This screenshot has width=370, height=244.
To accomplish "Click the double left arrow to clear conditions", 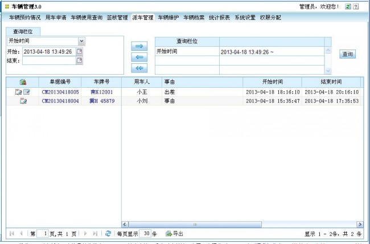I will pos(138,68).
